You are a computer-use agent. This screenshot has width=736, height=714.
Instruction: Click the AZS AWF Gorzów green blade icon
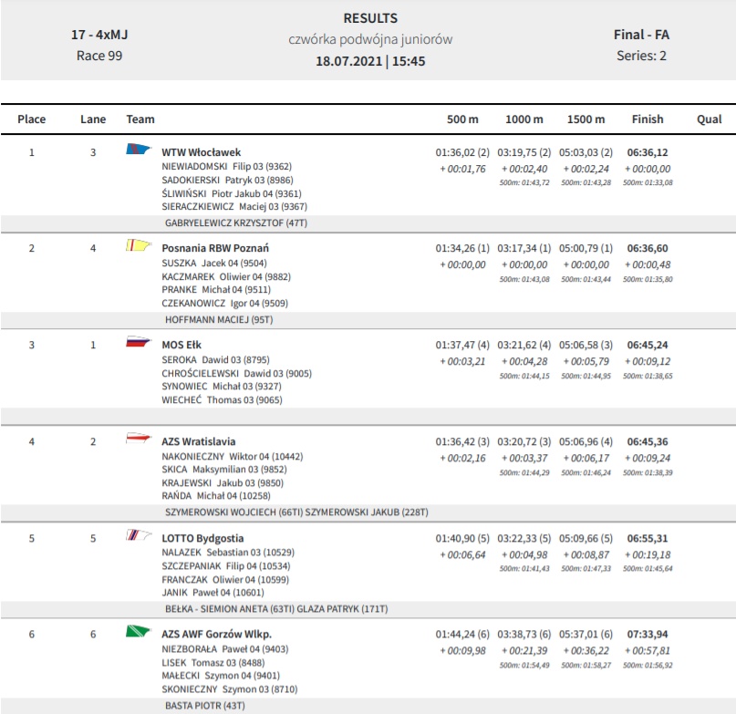(x=139, y=631)
